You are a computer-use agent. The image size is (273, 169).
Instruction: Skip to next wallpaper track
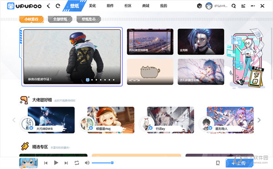(66, 163)
